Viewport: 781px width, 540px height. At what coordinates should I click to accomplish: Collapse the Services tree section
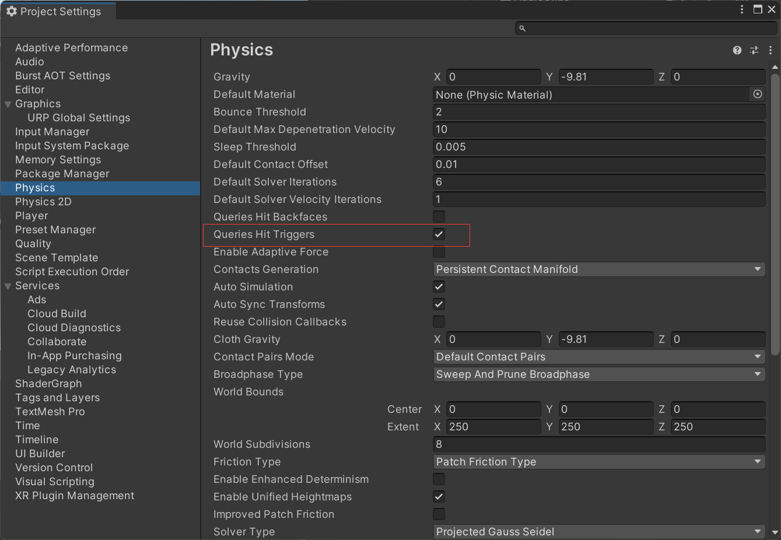[x=8, y=286]
